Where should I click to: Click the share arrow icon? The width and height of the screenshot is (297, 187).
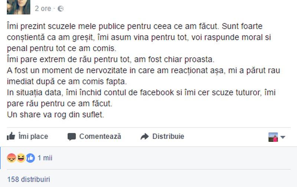point(144,137)
